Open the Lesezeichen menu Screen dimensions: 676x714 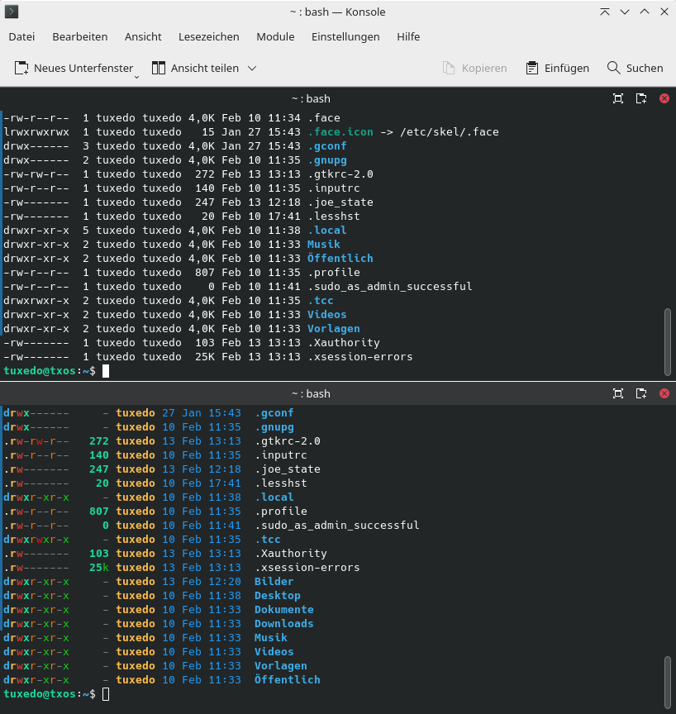pyautogui.click(x=208, y=37)
